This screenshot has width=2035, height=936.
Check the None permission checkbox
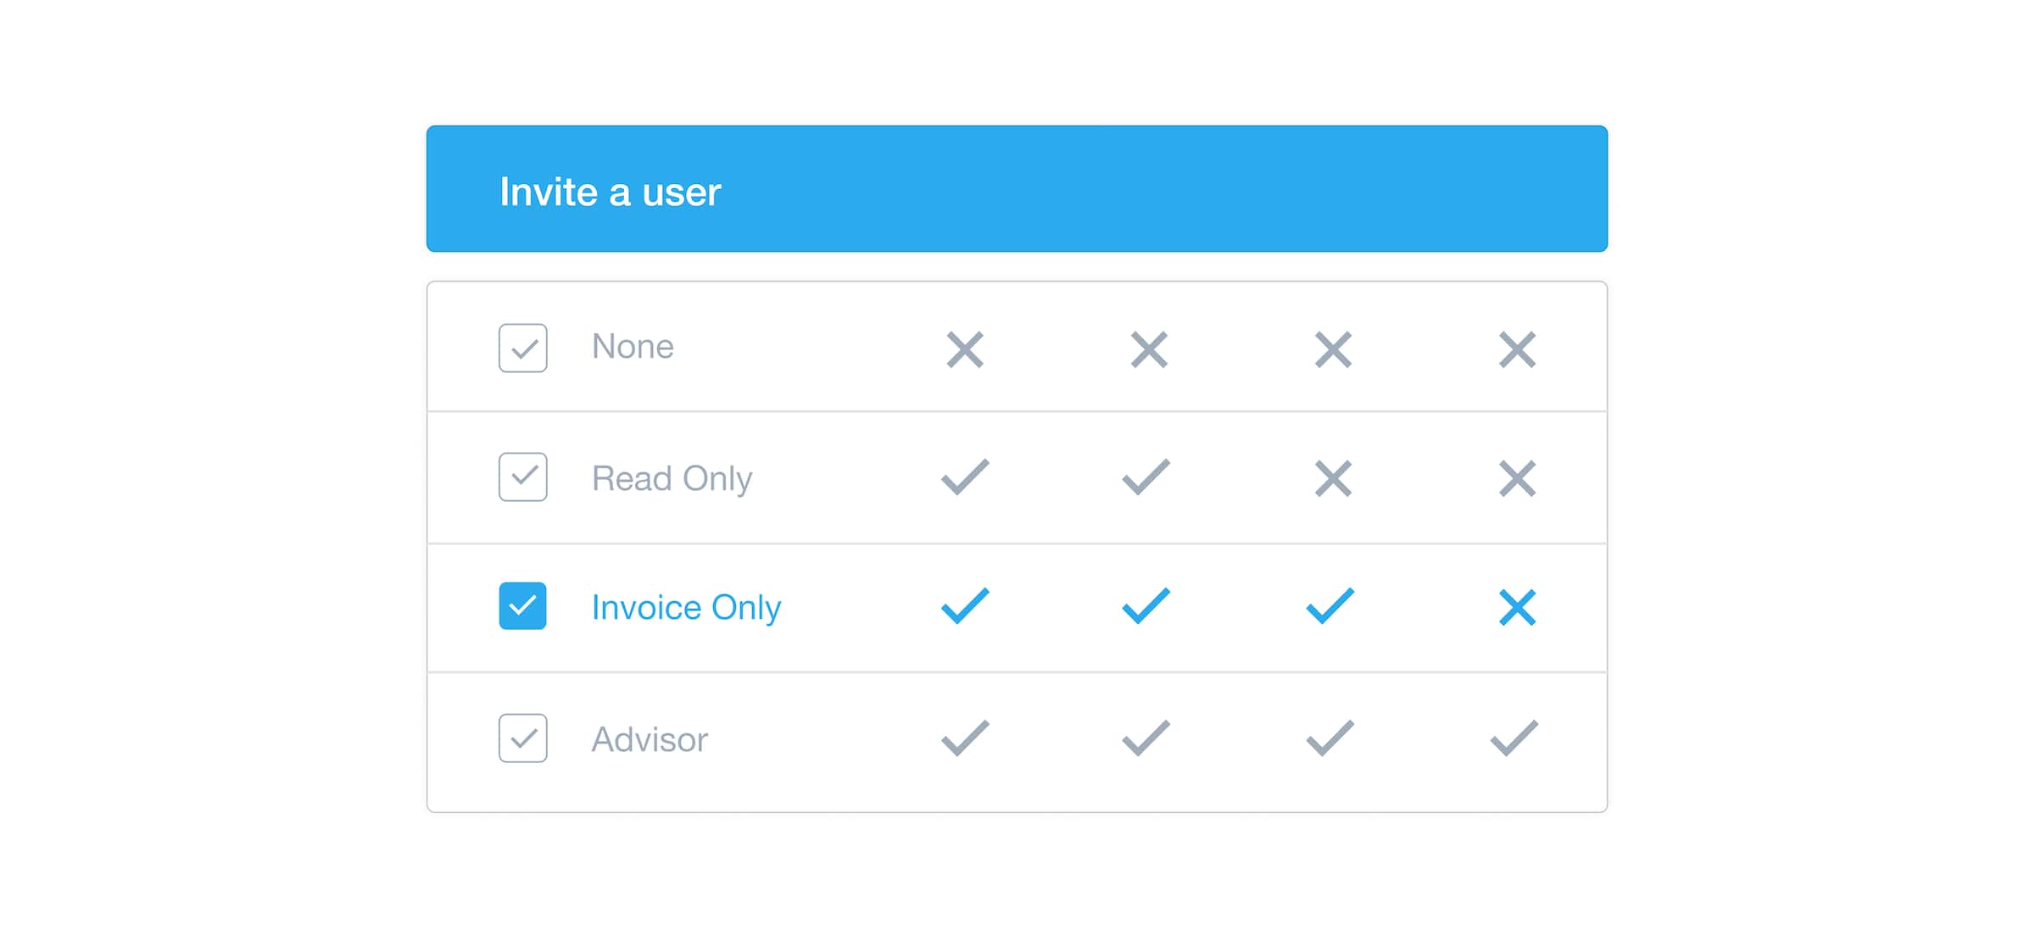(x=522, y=348)
